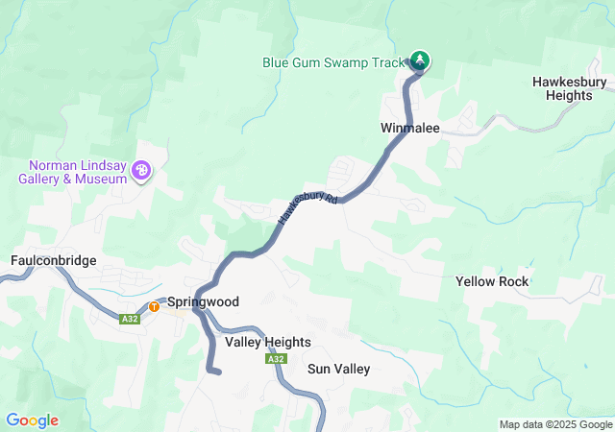615x432 pixels.
Task: Click the Map data ©2025 Google attribution
Action: 555,424
